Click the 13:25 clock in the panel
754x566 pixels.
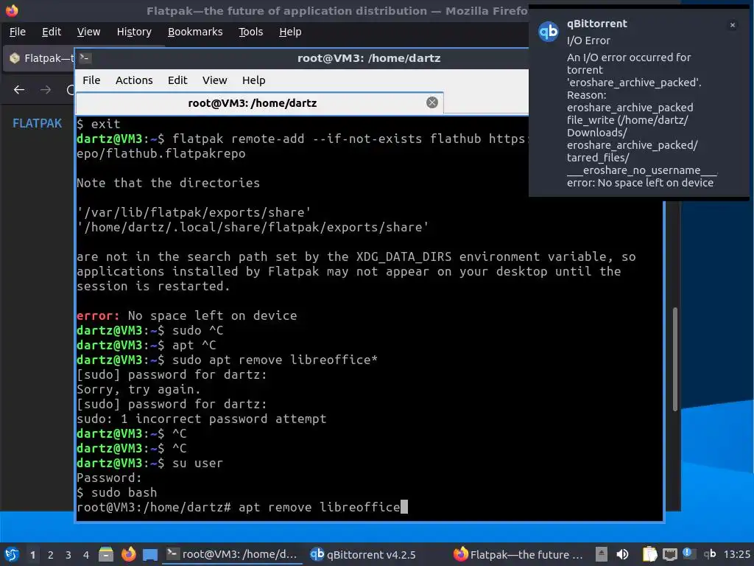[736, 554]
